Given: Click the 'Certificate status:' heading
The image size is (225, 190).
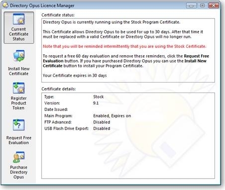Looking at the screenshot, I should [x=58, y=15].
